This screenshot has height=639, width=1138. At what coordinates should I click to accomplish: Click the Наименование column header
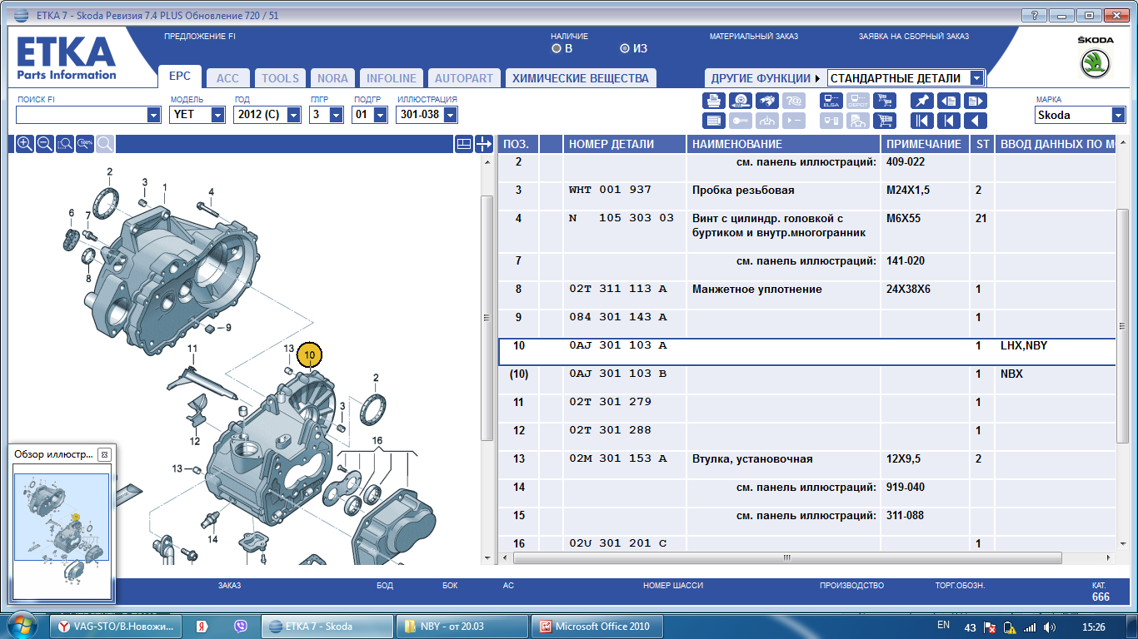(784, 144)
